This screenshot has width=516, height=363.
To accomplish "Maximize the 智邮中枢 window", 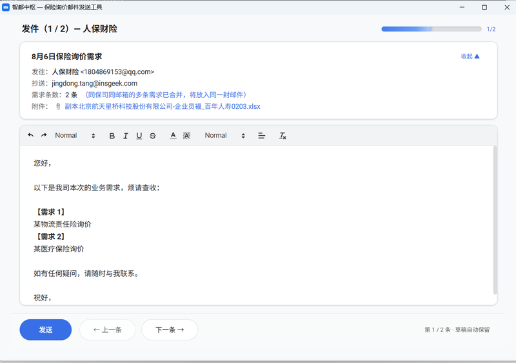I will click(484, 7).
